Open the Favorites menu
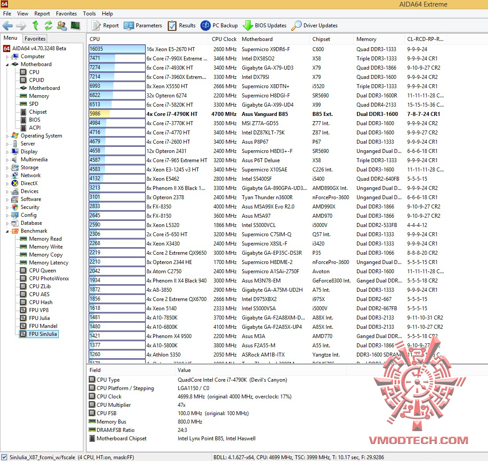The image size is (488, 461). (x=66, y=13)
